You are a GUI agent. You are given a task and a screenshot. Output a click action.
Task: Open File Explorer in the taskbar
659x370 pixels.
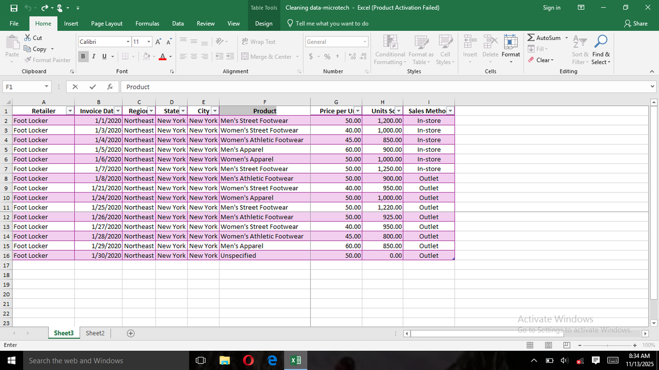[x=225, y=361]
